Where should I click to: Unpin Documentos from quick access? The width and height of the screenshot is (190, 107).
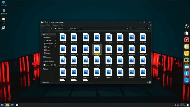point(55,44)
